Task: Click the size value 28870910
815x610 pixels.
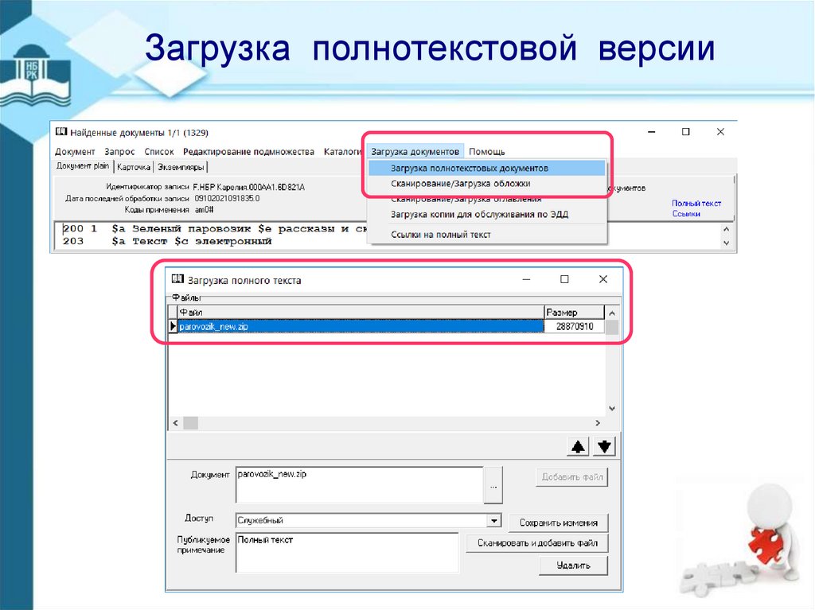Action: click(x=575, y=326)
